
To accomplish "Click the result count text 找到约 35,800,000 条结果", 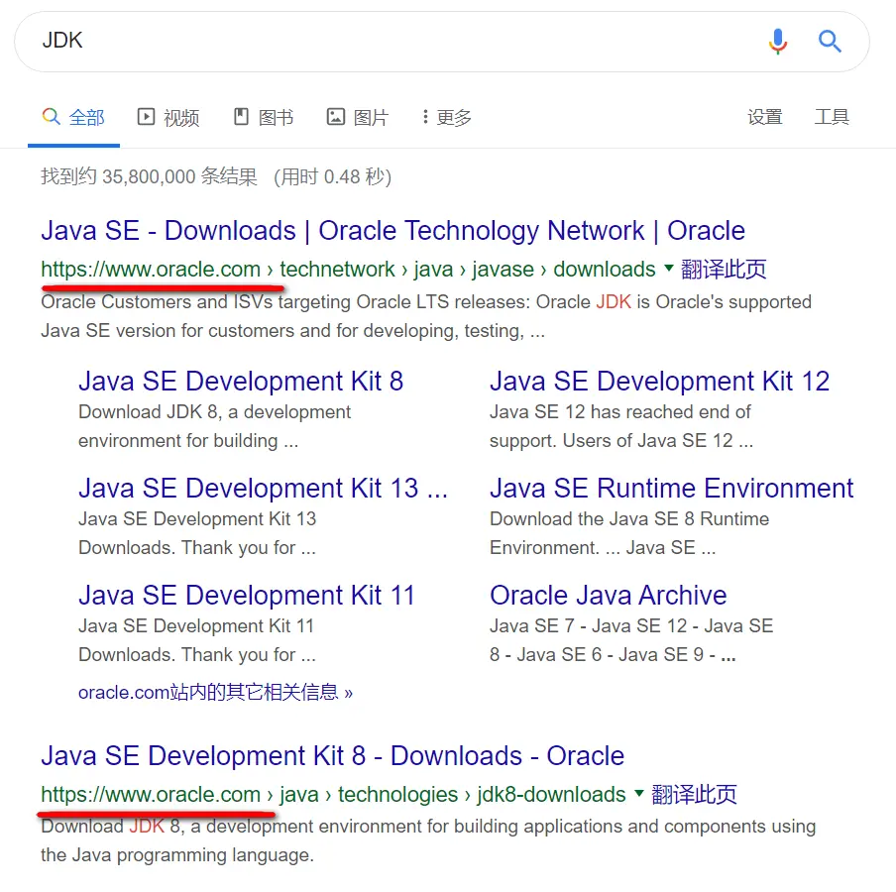I will (149, 176).
